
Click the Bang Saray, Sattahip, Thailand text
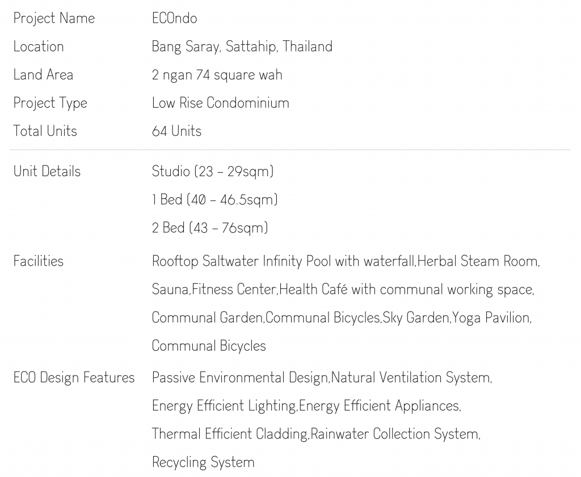pyautogui.click(x=242, y=46)
